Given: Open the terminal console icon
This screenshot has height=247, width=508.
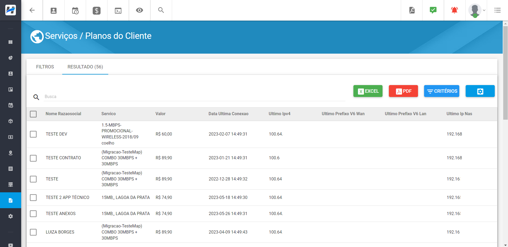Looking at the screenshot, I should 118,11.
